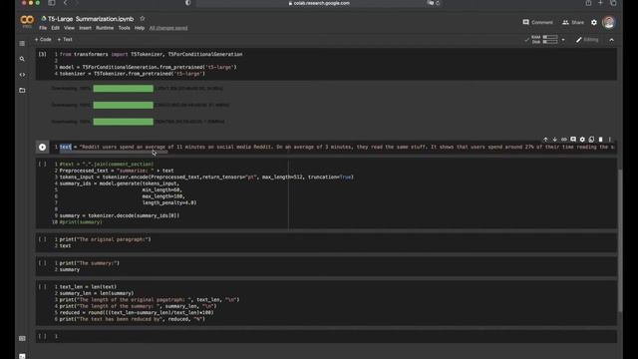Open a new Safari tab
The width and height of the screenshot is (638, 359).
(600, 3)
